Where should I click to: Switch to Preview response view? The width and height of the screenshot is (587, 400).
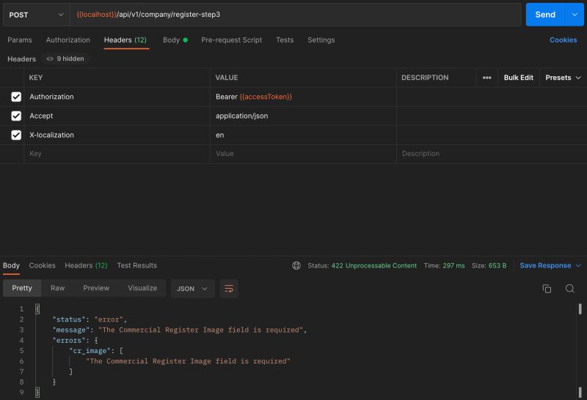96,288
